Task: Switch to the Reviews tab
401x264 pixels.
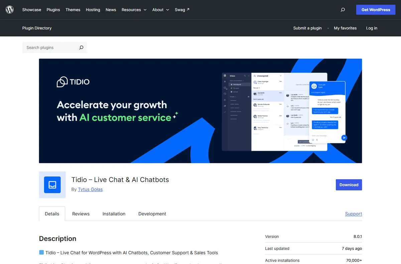Action: pos(81,214)
